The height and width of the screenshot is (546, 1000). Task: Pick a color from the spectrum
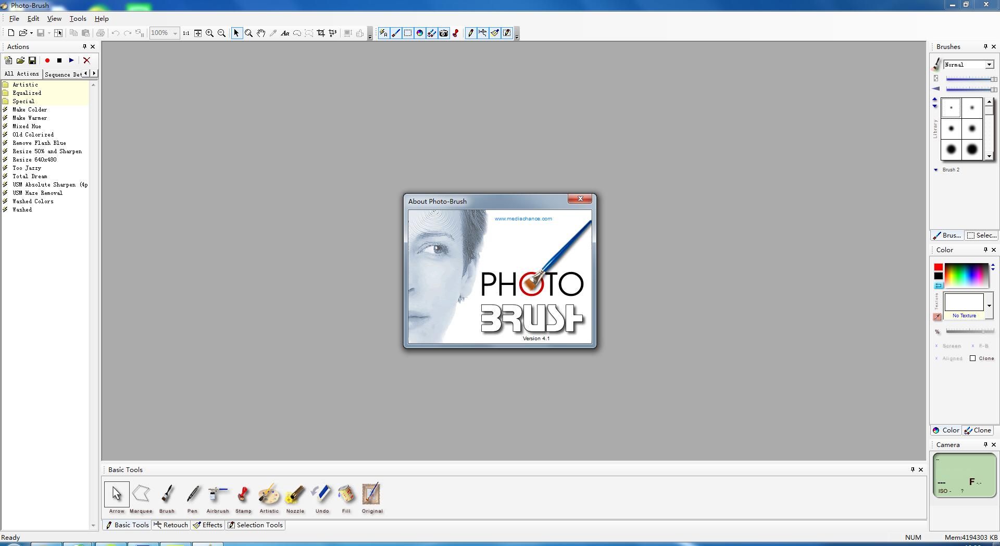point(966,275)
